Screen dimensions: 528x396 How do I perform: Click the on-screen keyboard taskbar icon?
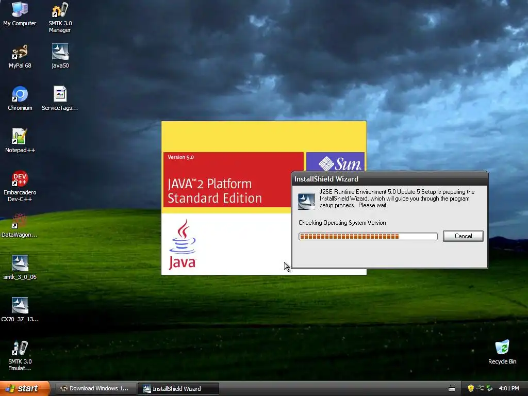[452, 389]
